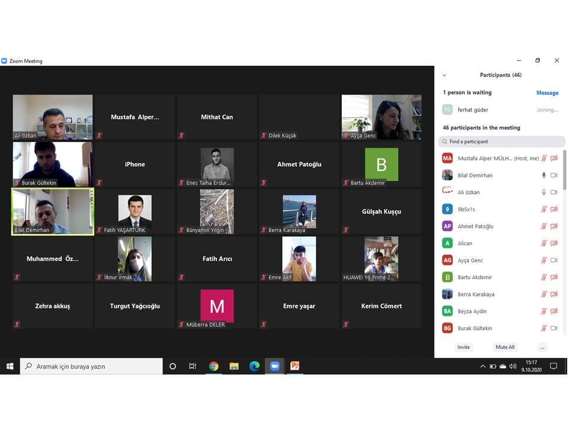
Task: Click the Message link for waiting person
Action: click(547, 93)
